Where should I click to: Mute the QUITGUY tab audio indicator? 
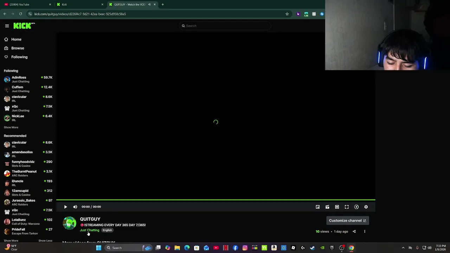149,5
